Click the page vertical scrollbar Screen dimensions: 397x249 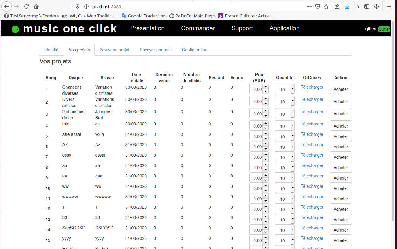[x=393, y=121]
